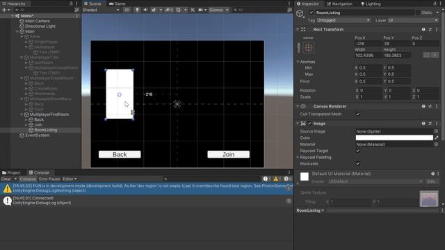The height and width of the screenshot is (250, 445).
Task: Click the white Color swatch
Action: pos(394,137)
